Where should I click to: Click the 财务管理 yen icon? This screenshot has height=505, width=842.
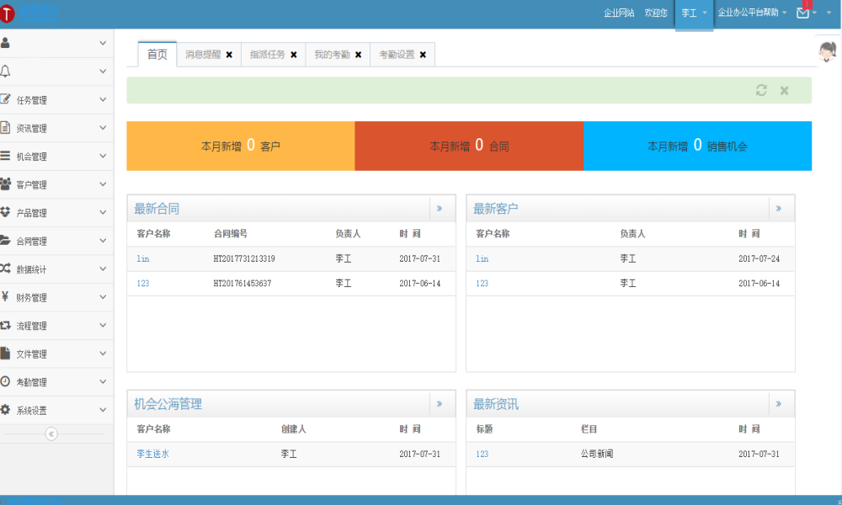(5, 296)
